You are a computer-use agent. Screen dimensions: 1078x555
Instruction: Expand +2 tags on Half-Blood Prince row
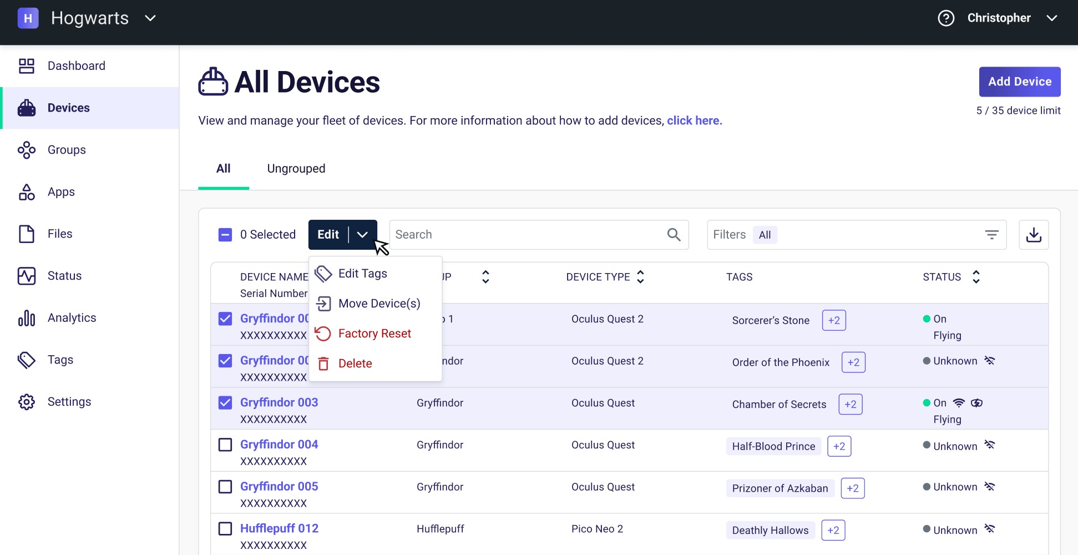[x=839, y=446]
